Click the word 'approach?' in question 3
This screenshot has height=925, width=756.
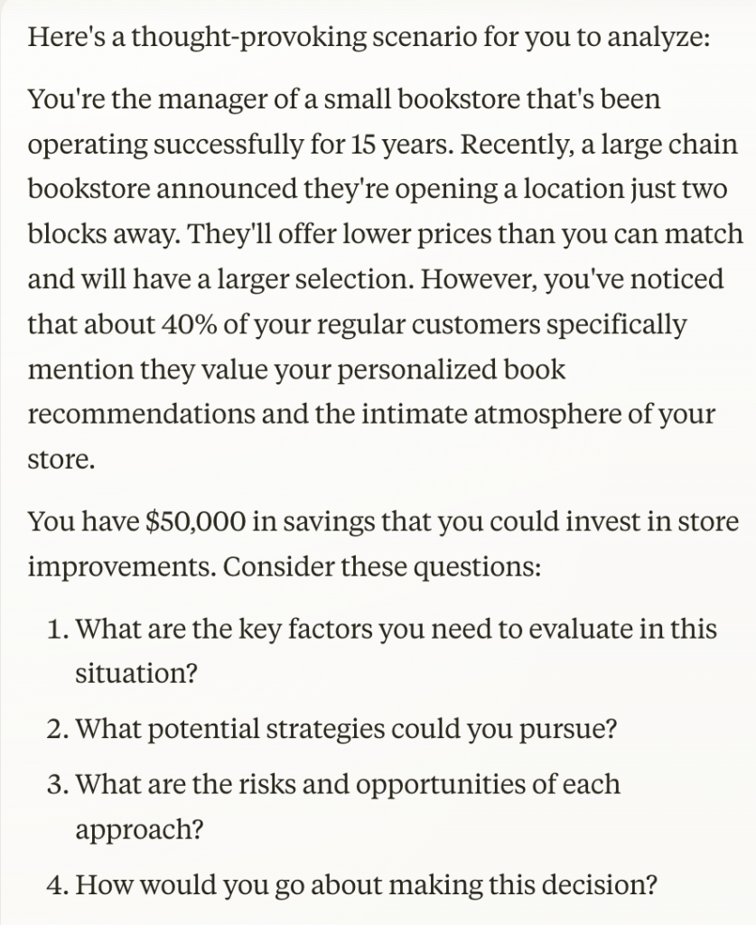[x=138, y=827]
